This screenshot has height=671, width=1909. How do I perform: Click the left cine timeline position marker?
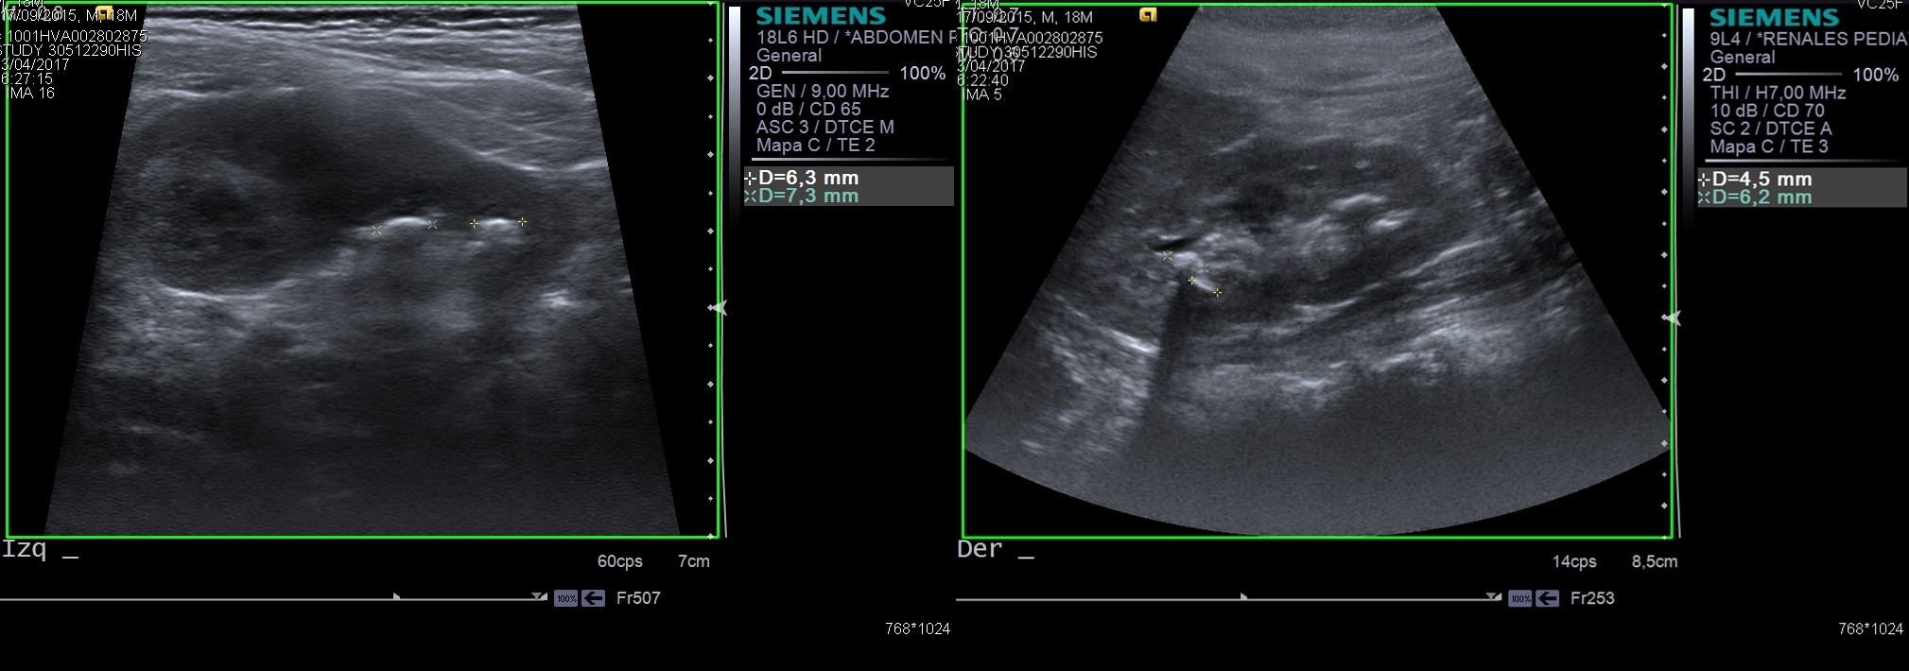pyautogui.click(x=396, y=597)
